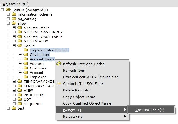
Task: Collapse the TestDB root node
Action: point(2,10)
